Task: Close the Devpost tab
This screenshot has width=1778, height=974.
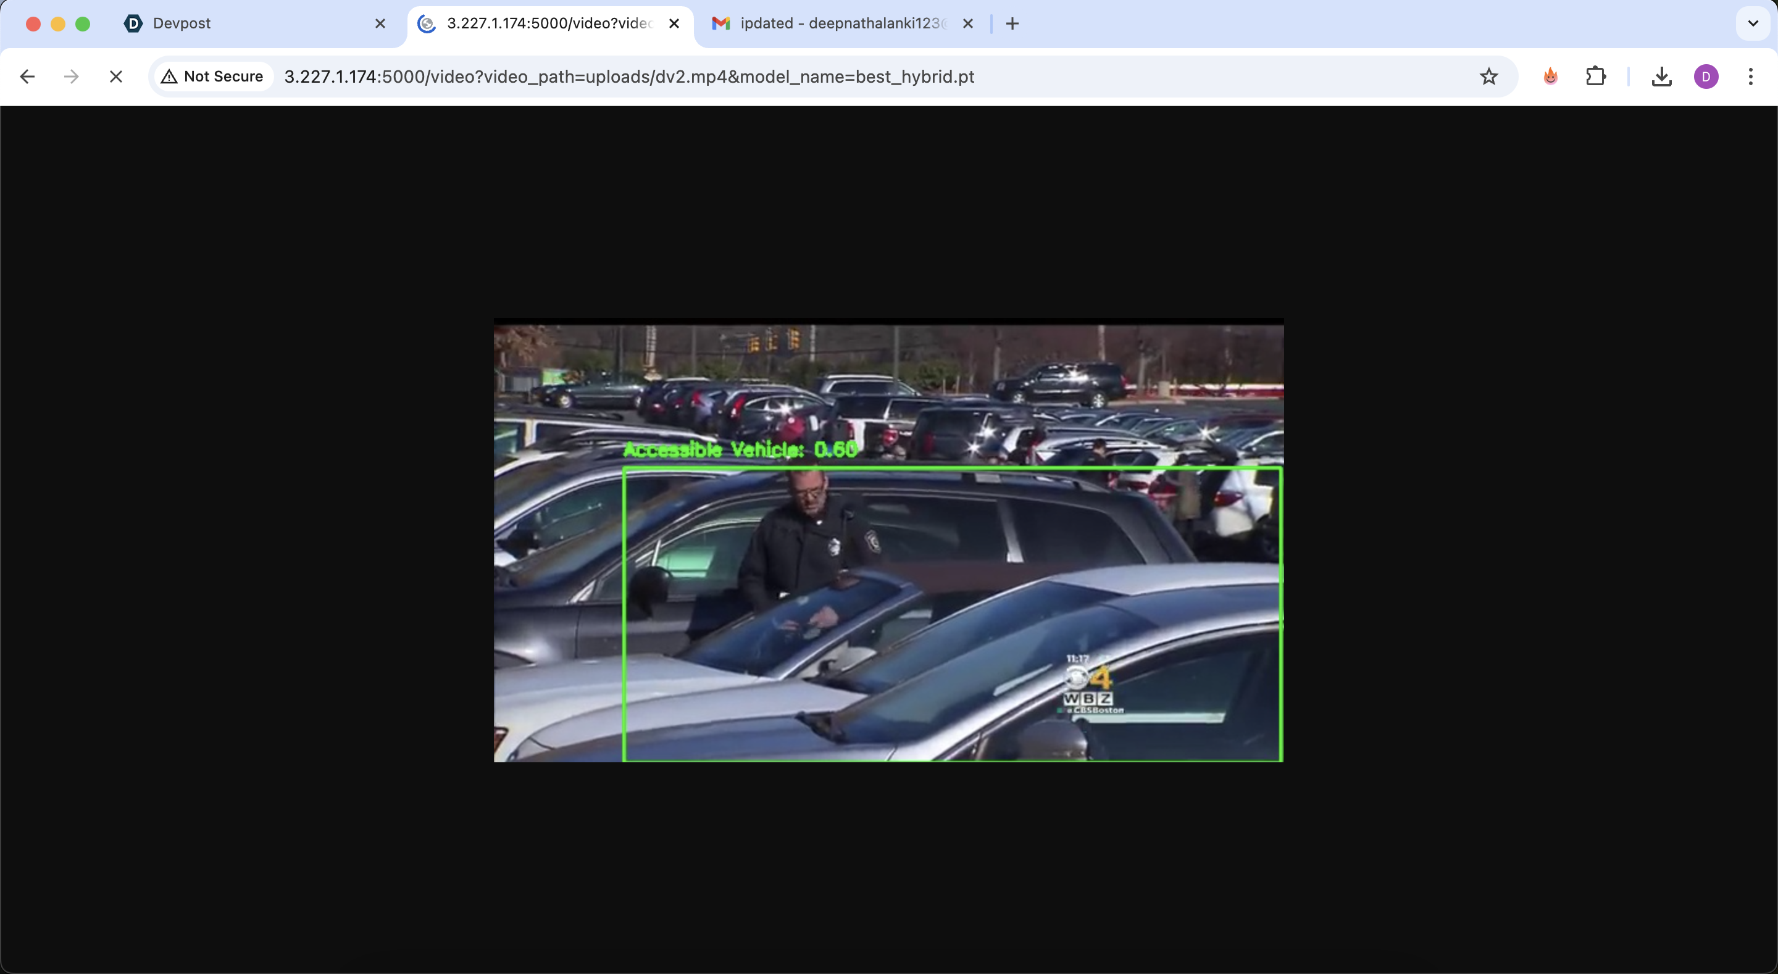Action: [x=380, y=23]
